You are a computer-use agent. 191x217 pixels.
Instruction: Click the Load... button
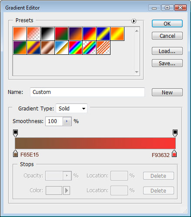(167, 51)
